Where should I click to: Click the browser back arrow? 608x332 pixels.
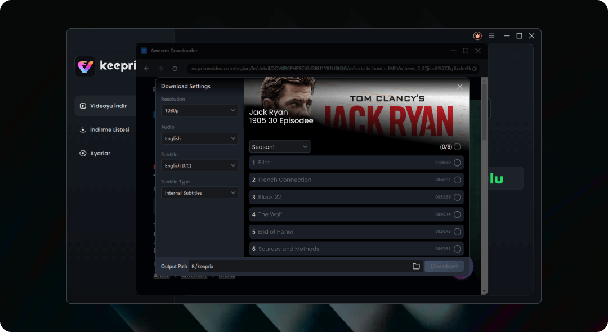pos(146,69)
